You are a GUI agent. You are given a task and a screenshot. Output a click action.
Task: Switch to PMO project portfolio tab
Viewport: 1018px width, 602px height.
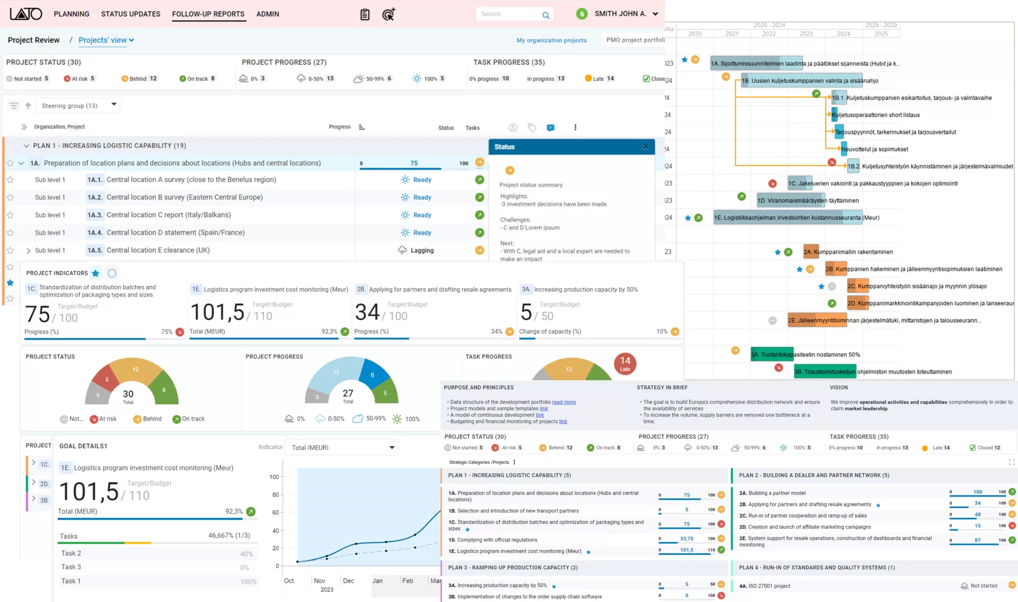click(x=635, y=40)
